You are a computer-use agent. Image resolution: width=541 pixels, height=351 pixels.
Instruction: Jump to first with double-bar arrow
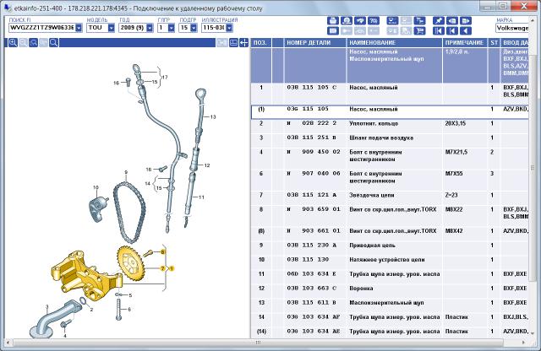point(439,30)
